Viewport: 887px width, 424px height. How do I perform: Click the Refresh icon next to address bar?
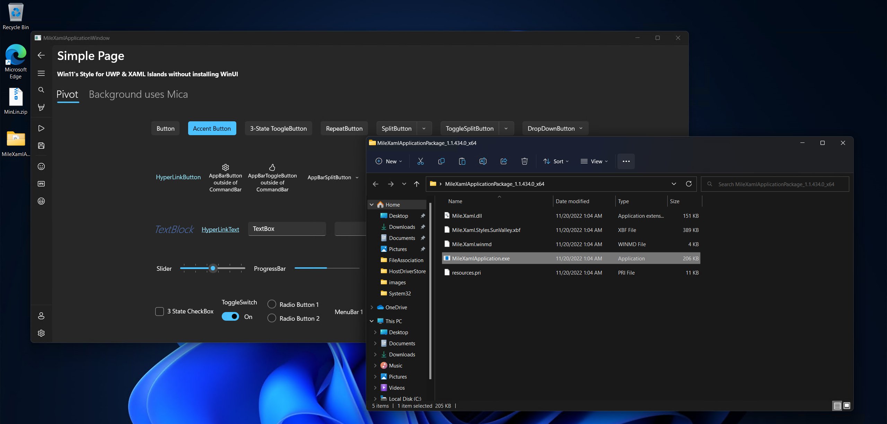point(689,184)
